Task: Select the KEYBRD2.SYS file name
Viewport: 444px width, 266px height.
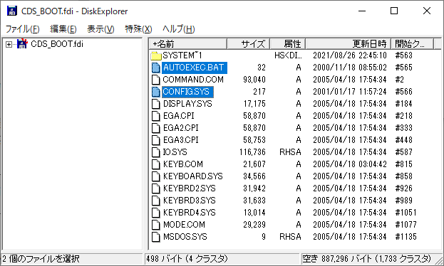Action: [189, 188]
